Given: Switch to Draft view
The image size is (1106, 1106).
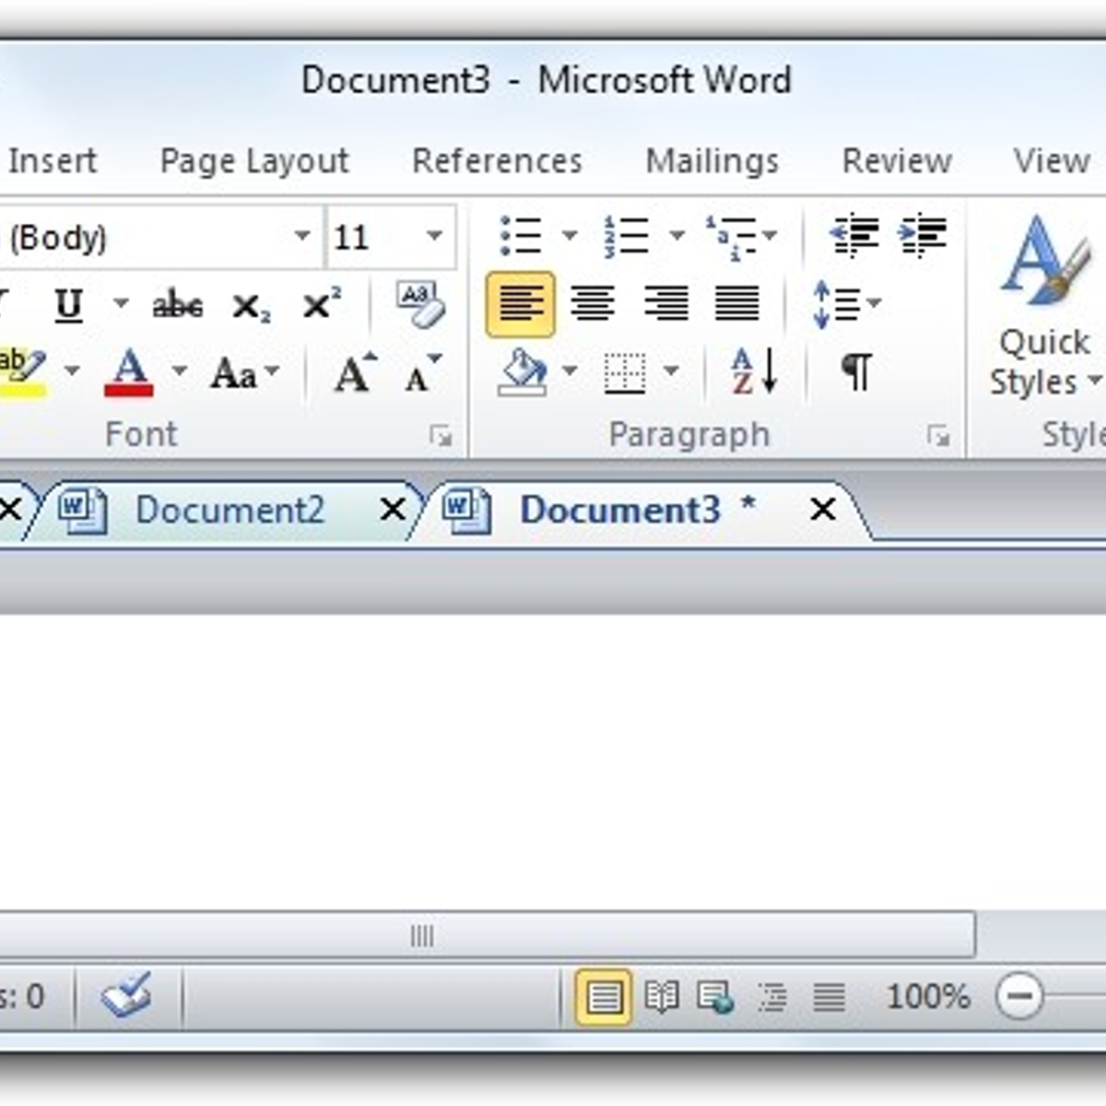Looking at the screenshot, I should pos(829,997).
